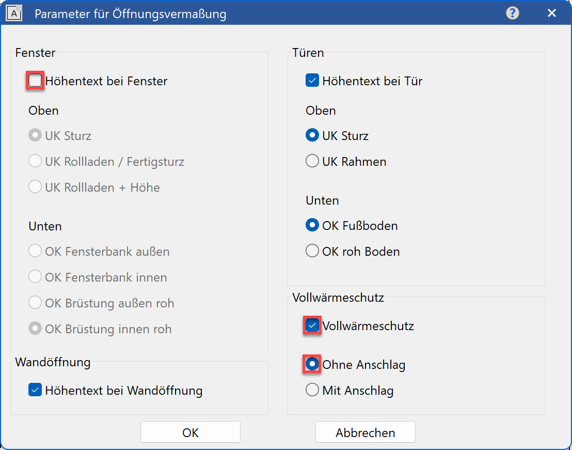Close the Parameter für Öffnungsvermaßung dialog

[552, 13]
